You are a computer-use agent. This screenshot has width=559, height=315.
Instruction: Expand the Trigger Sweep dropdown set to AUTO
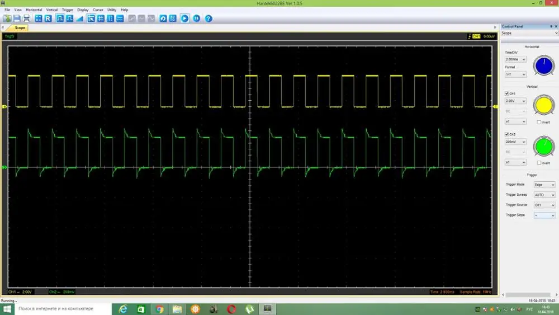click(x=544, y=195)
